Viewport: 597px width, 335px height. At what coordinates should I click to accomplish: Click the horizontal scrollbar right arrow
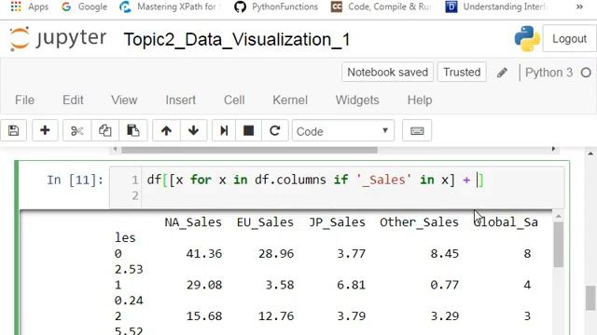pyautogui.click(x=554, y=149)
